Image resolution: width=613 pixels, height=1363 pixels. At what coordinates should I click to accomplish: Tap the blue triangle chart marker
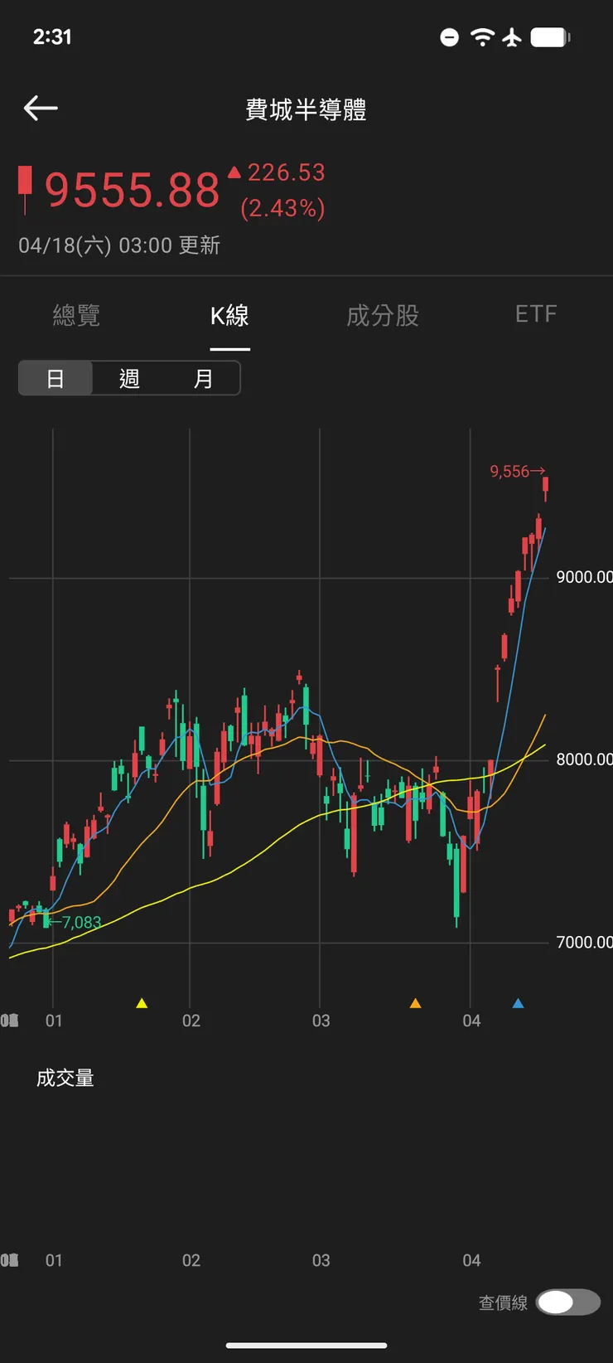click(518, 1003)
